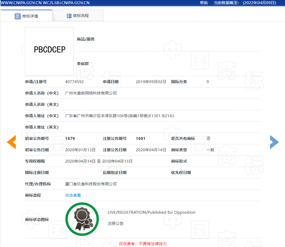The height and width of the screenshot is (247, 285).
Task: Open the 帮助 help link
Action: tap(204, 3)
